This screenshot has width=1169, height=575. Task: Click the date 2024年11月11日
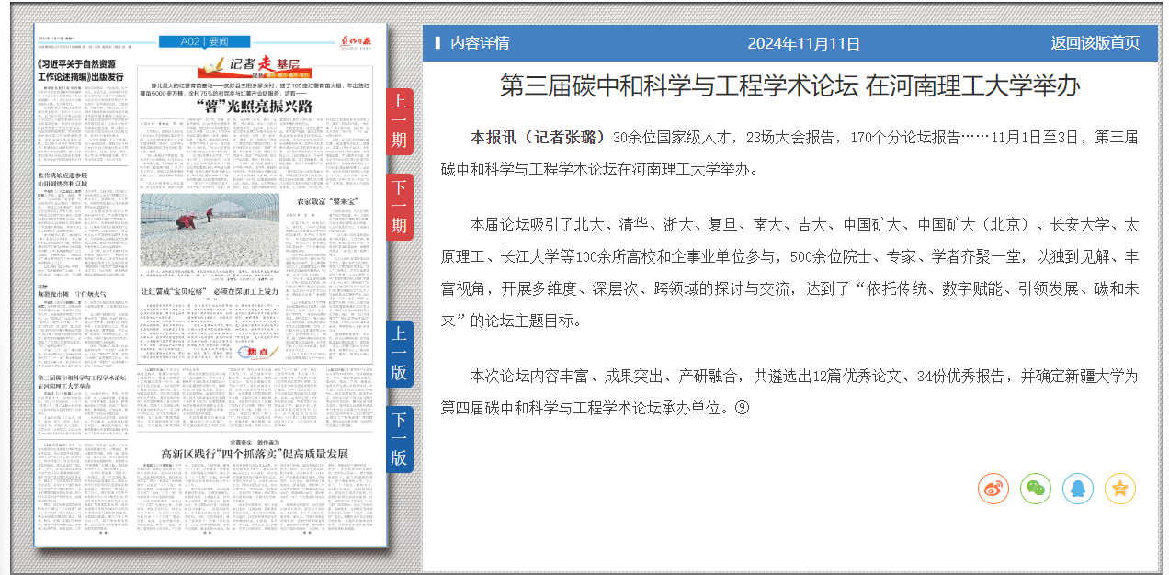pos(803,43)
